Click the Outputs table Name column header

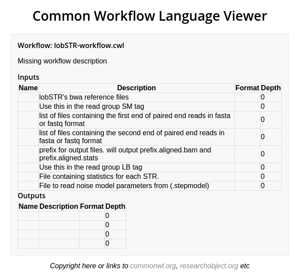[28, 206]
